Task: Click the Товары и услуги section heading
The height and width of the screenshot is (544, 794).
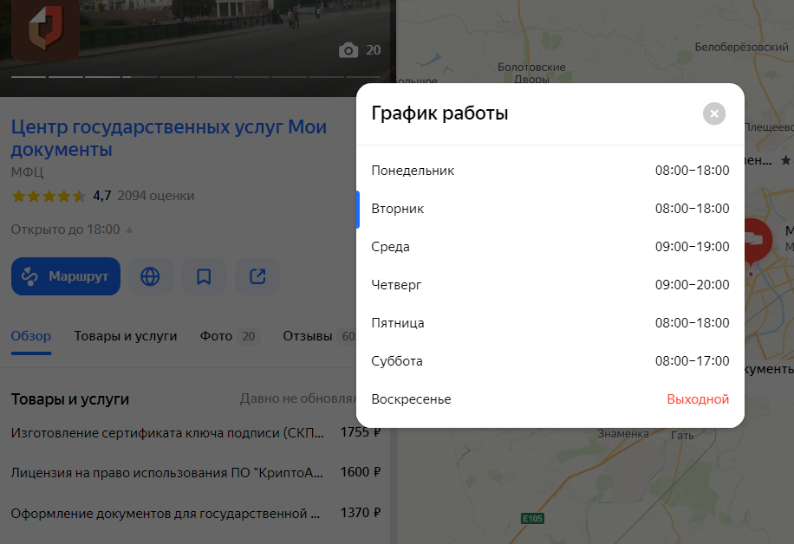Action: 70,399
